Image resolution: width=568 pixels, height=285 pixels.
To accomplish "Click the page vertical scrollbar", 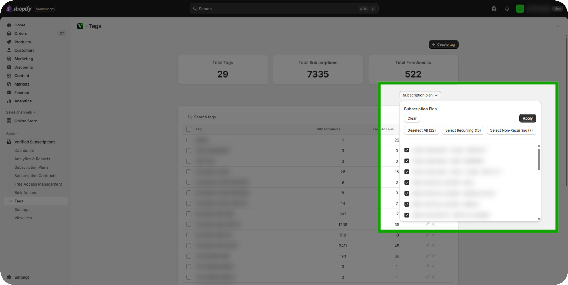I will pyautogui.click(x=566, y=112).
